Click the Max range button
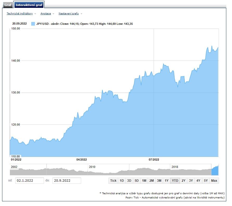This screenshot has height=206, width=232. pyautogui.click(x=214, y=181)
